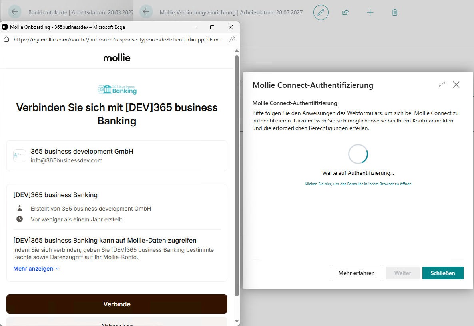Viewport: 474px width, 326px height.
Task: Expand 'Mehr anzeigen' permissions details
Action: tap(36, 269)
